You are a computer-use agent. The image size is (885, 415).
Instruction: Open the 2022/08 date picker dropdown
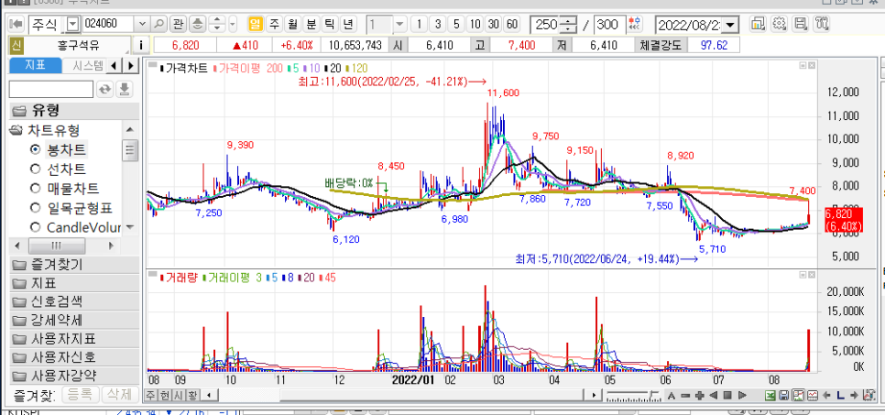pyautogui.click(x=731, y=25)
